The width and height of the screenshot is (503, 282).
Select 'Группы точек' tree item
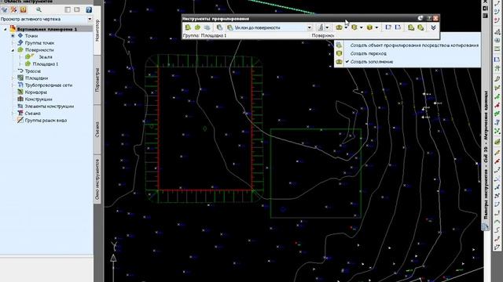pos(39,43)
